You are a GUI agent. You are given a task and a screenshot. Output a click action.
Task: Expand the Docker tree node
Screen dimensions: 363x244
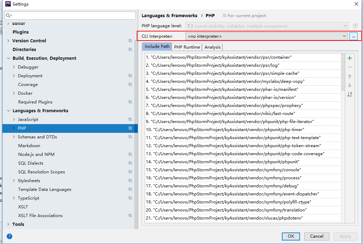pos(14,93)
